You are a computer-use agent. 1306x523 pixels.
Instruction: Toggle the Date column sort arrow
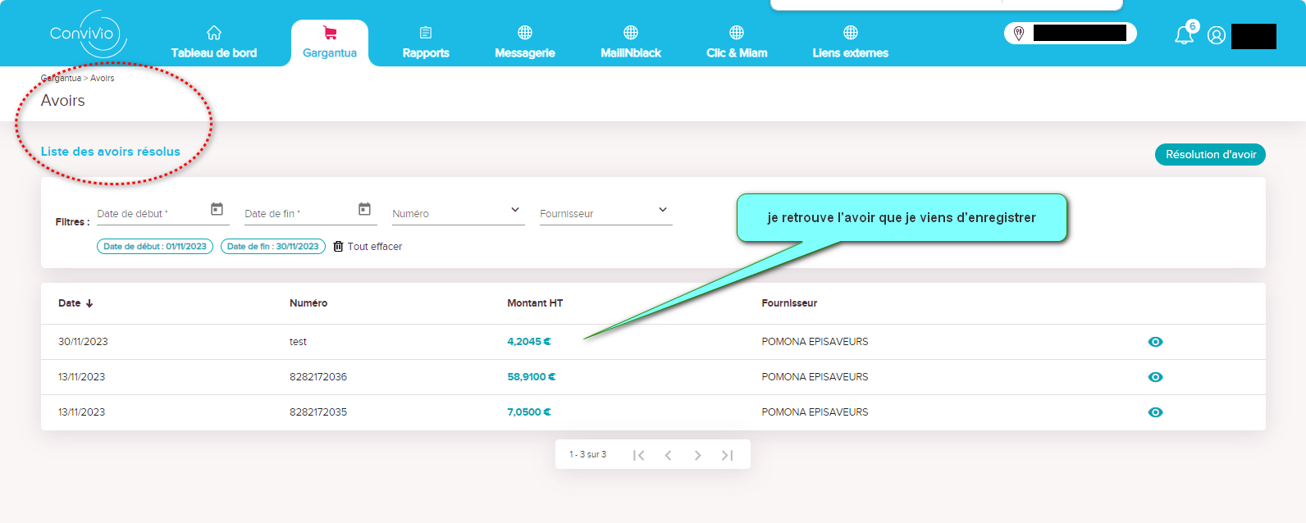89,303
